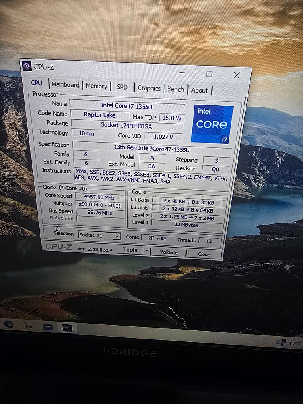
Task: Click the Package value Socket 1744 FCBGA
Action: pyautogui.click(x=126, y=126)
